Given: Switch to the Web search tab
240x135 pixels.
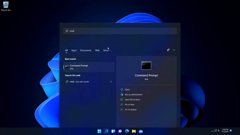Looking at the screenshot, I should pyautogui.click(x=97, y=50).
